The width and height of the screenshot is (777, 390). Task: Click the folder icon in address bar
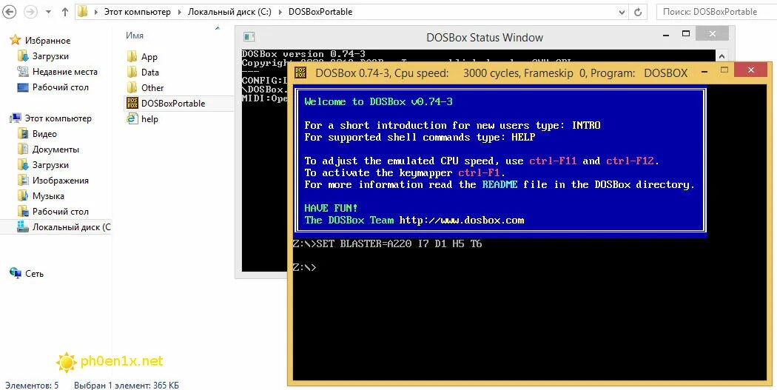(83, 11)
